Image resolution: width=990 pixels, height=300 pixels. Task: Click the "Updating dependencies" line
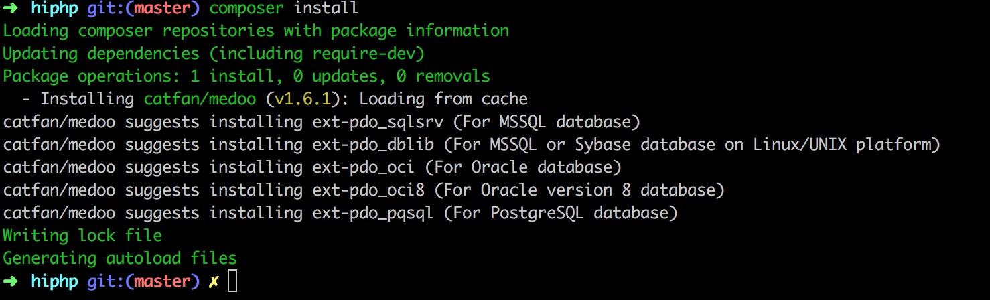tap(214, 54)
